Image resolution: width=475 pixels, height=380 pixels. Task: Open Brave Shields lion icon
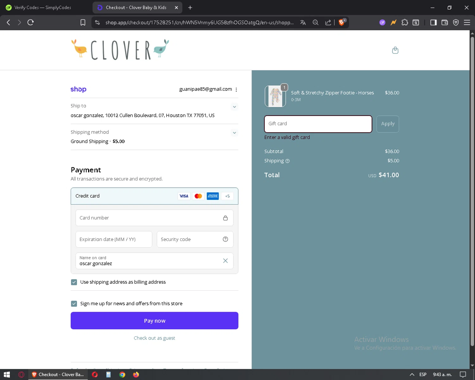(342, 22)
